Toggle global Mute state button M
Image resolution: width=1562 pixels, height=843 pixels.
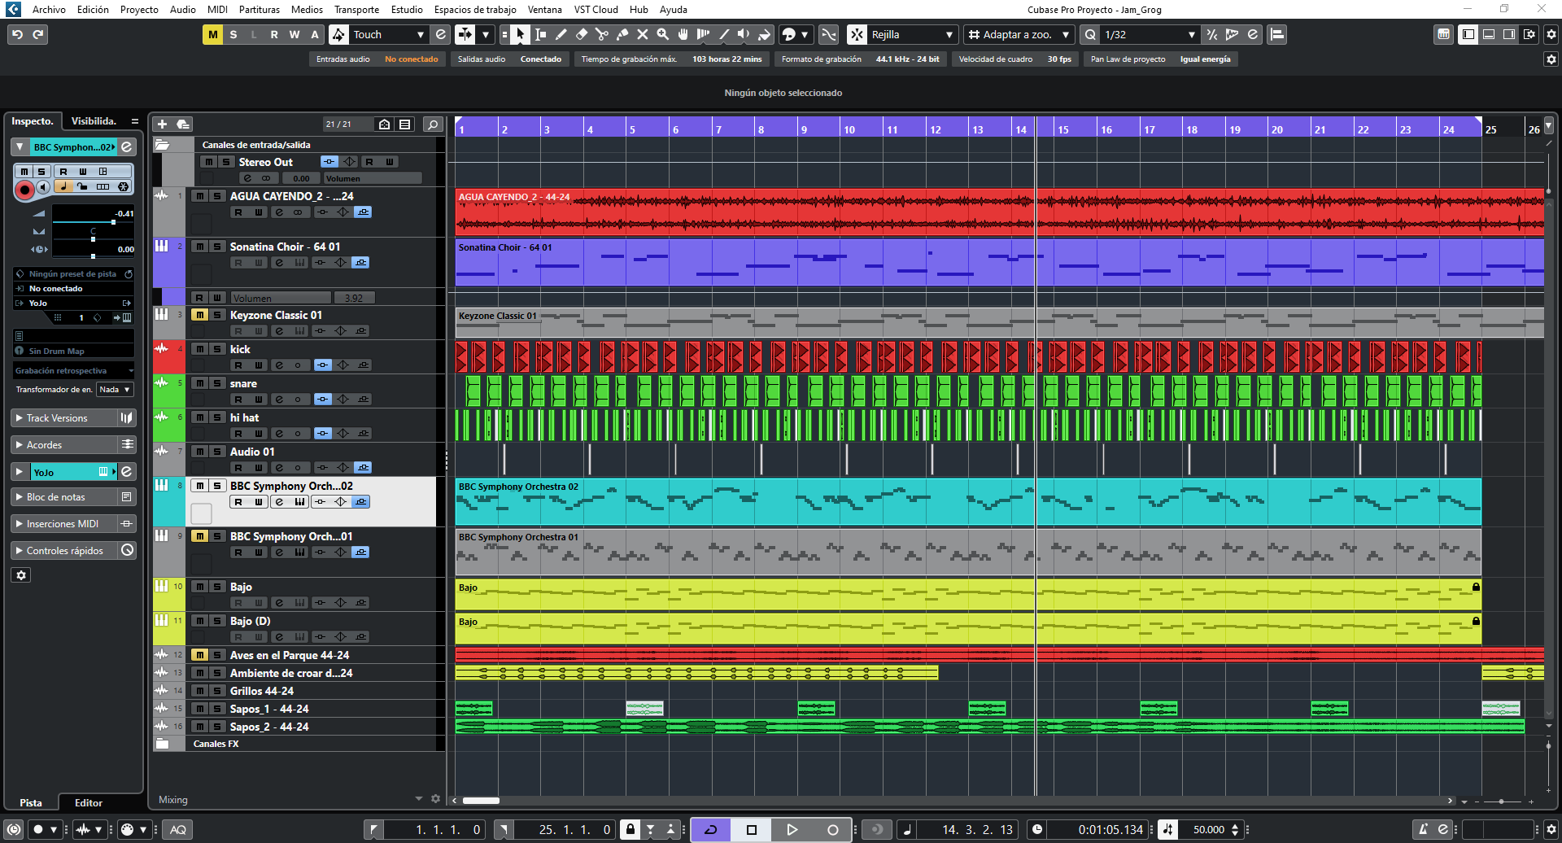click(x=212, y=34)
